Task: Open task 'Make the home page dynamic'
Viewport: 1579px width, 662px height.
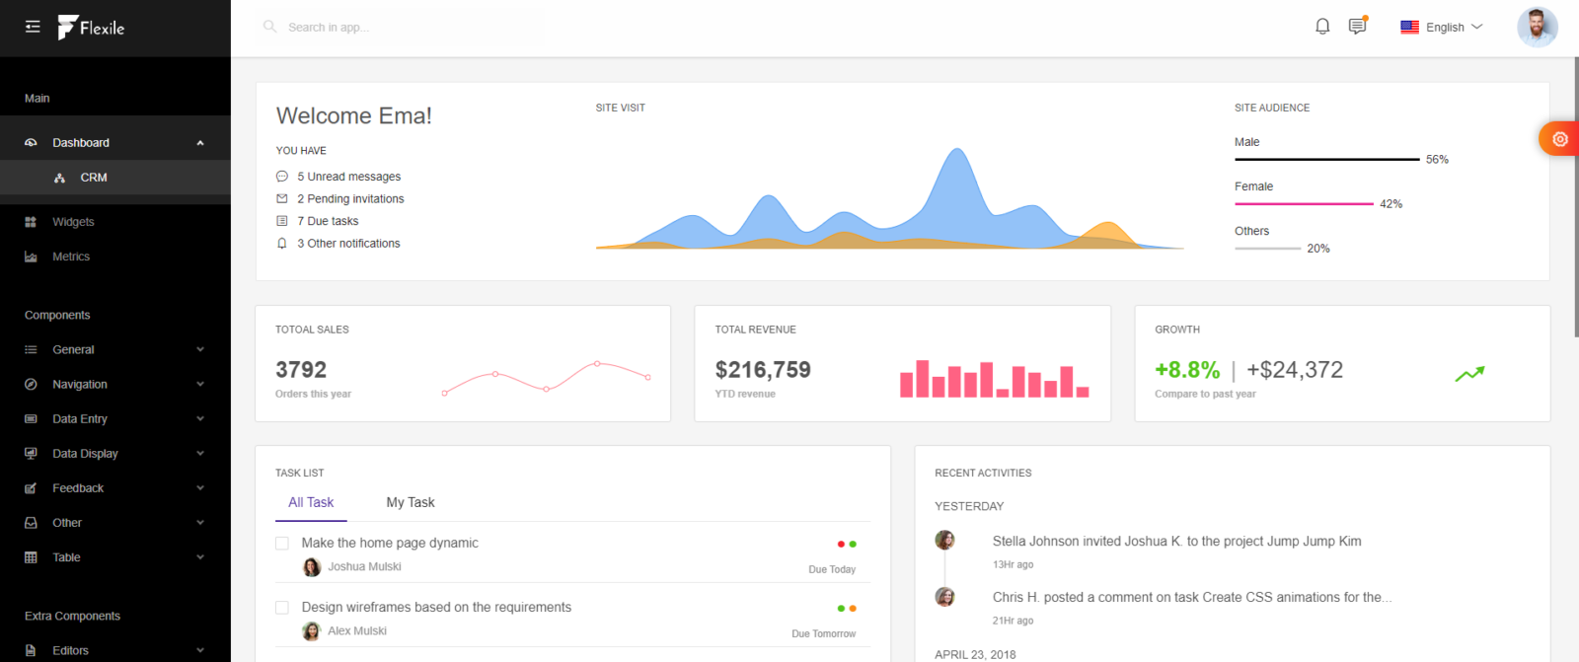Action: [390, 543]
